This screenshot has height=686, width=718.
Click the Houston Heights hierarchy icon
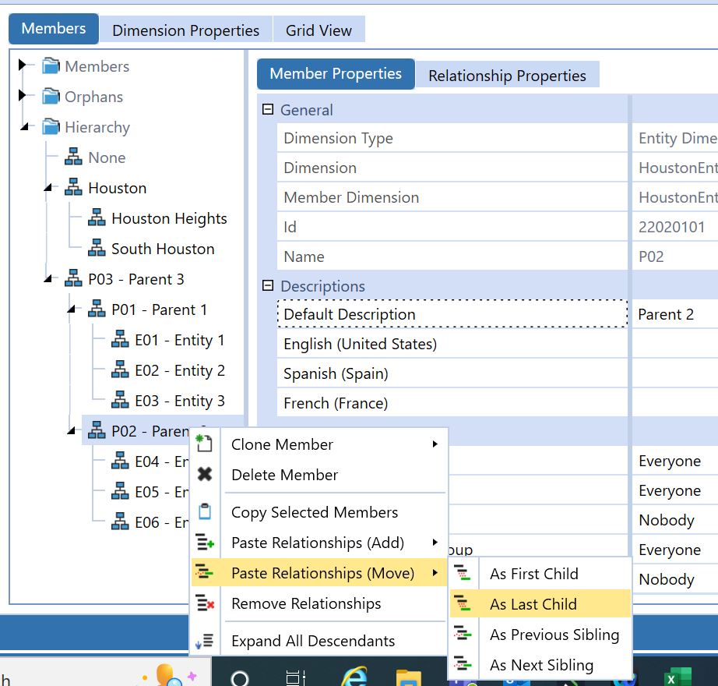pos(97,218)
